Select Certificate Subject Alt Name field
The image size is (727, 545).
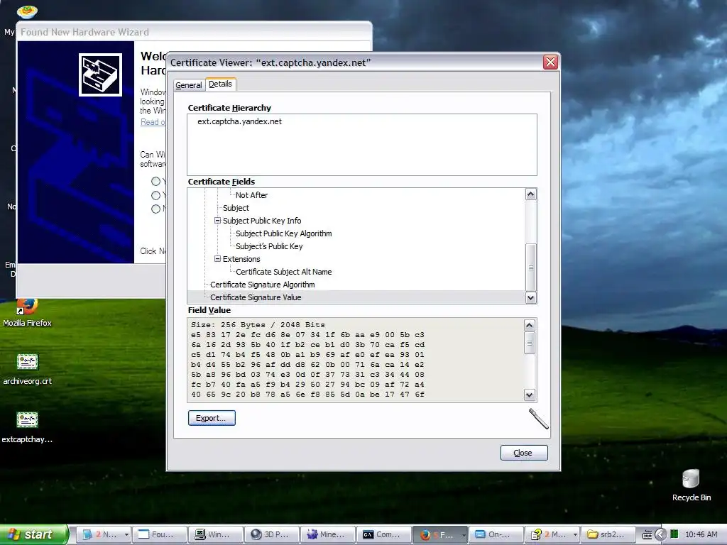point(284,272)
